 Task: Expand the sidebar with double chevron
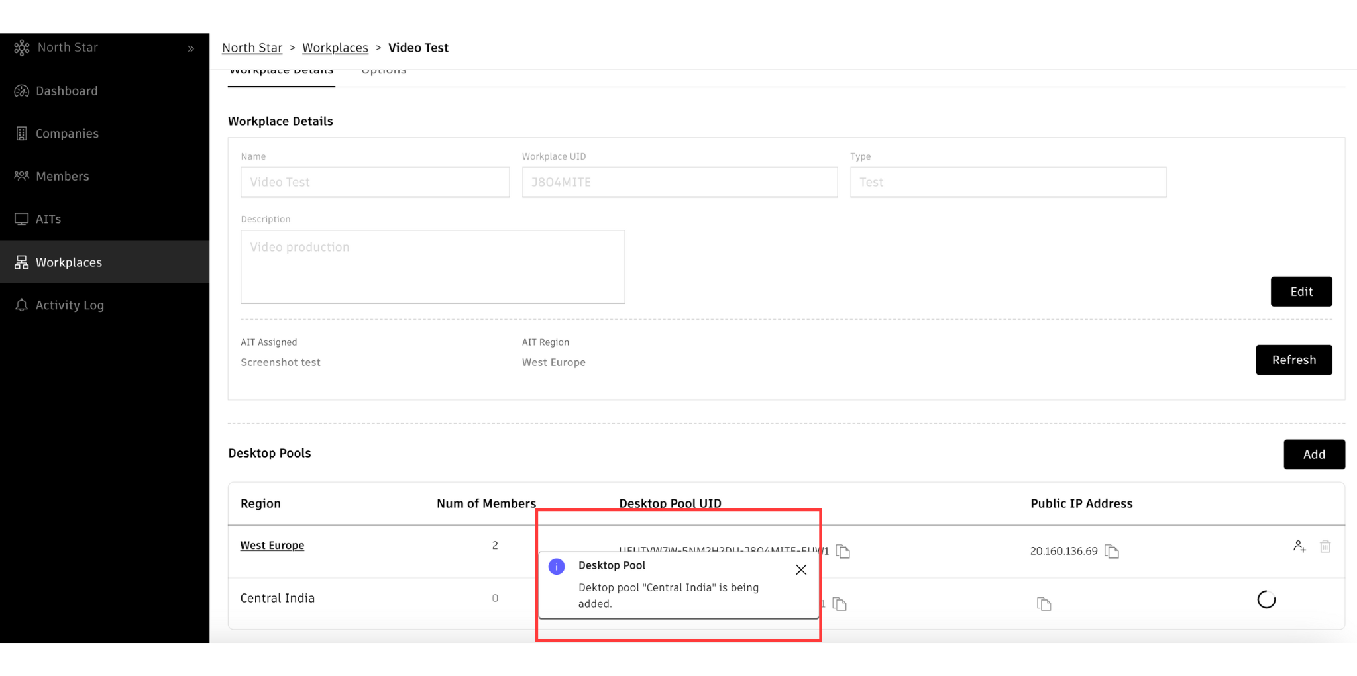pos(191,48)
